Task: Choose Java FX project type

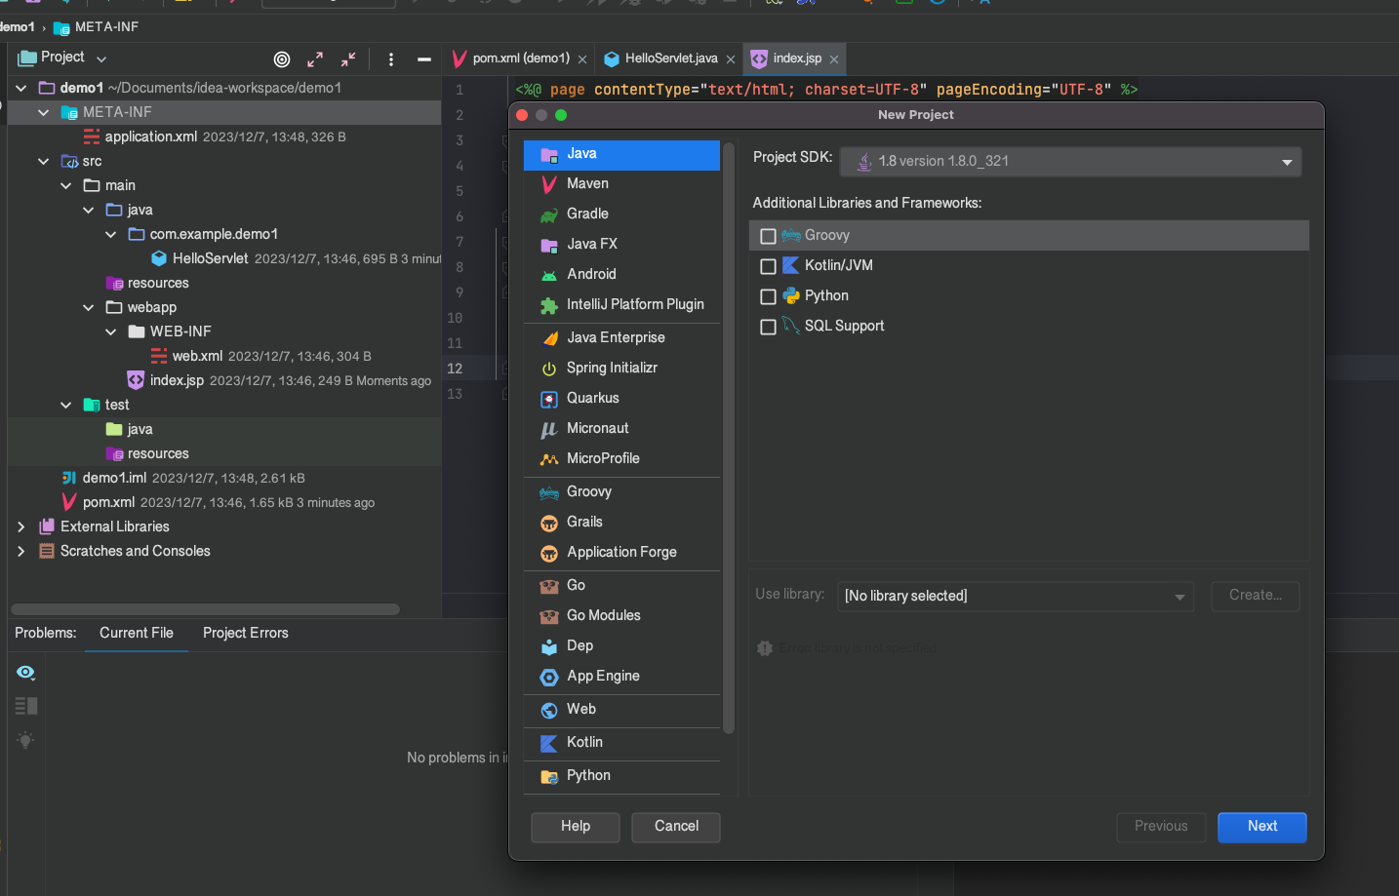Action: click(x=621, y=244)
